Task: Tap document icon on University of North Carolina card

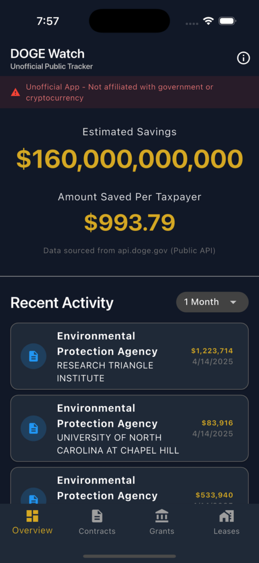Action: [33, 428]
